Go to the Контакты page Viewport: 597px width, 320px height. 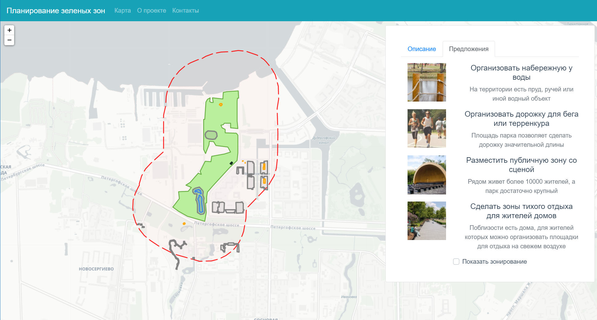tap(185, 10)
